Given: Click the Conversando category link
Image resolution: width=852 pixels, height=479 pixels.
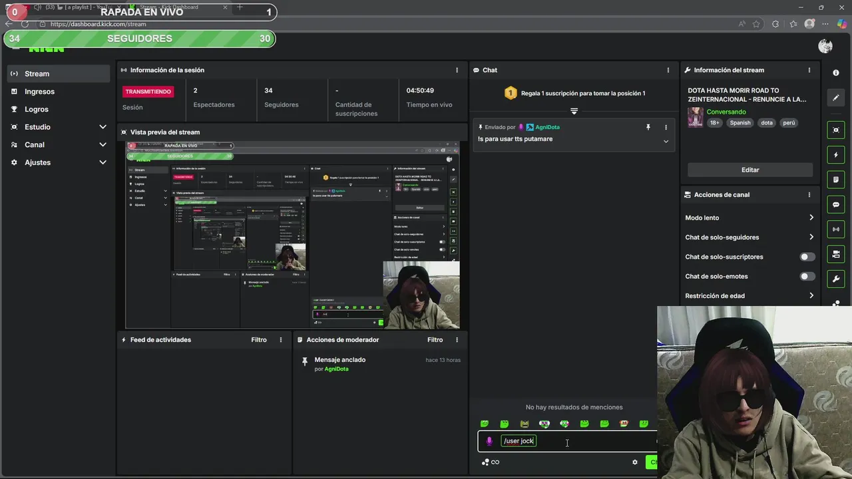Looking at the screenshot, I should coord(726,112).
